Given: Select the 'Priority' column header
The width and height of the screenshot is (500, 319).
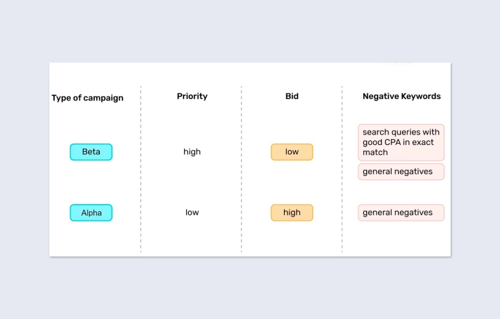Looking at the screenshot, I should pos(192,96).
